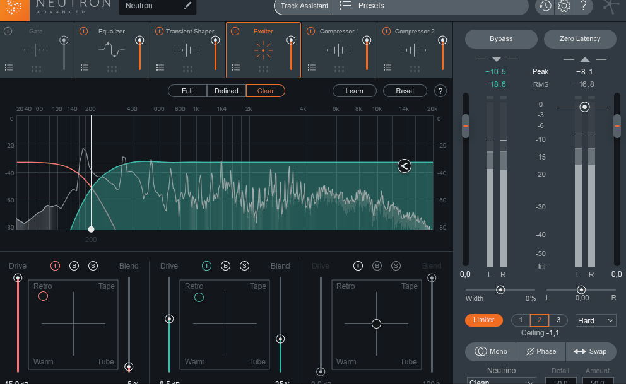The image size is (626, 384).
Task: Launch Track Assistant
Action: tap(304, 6)
